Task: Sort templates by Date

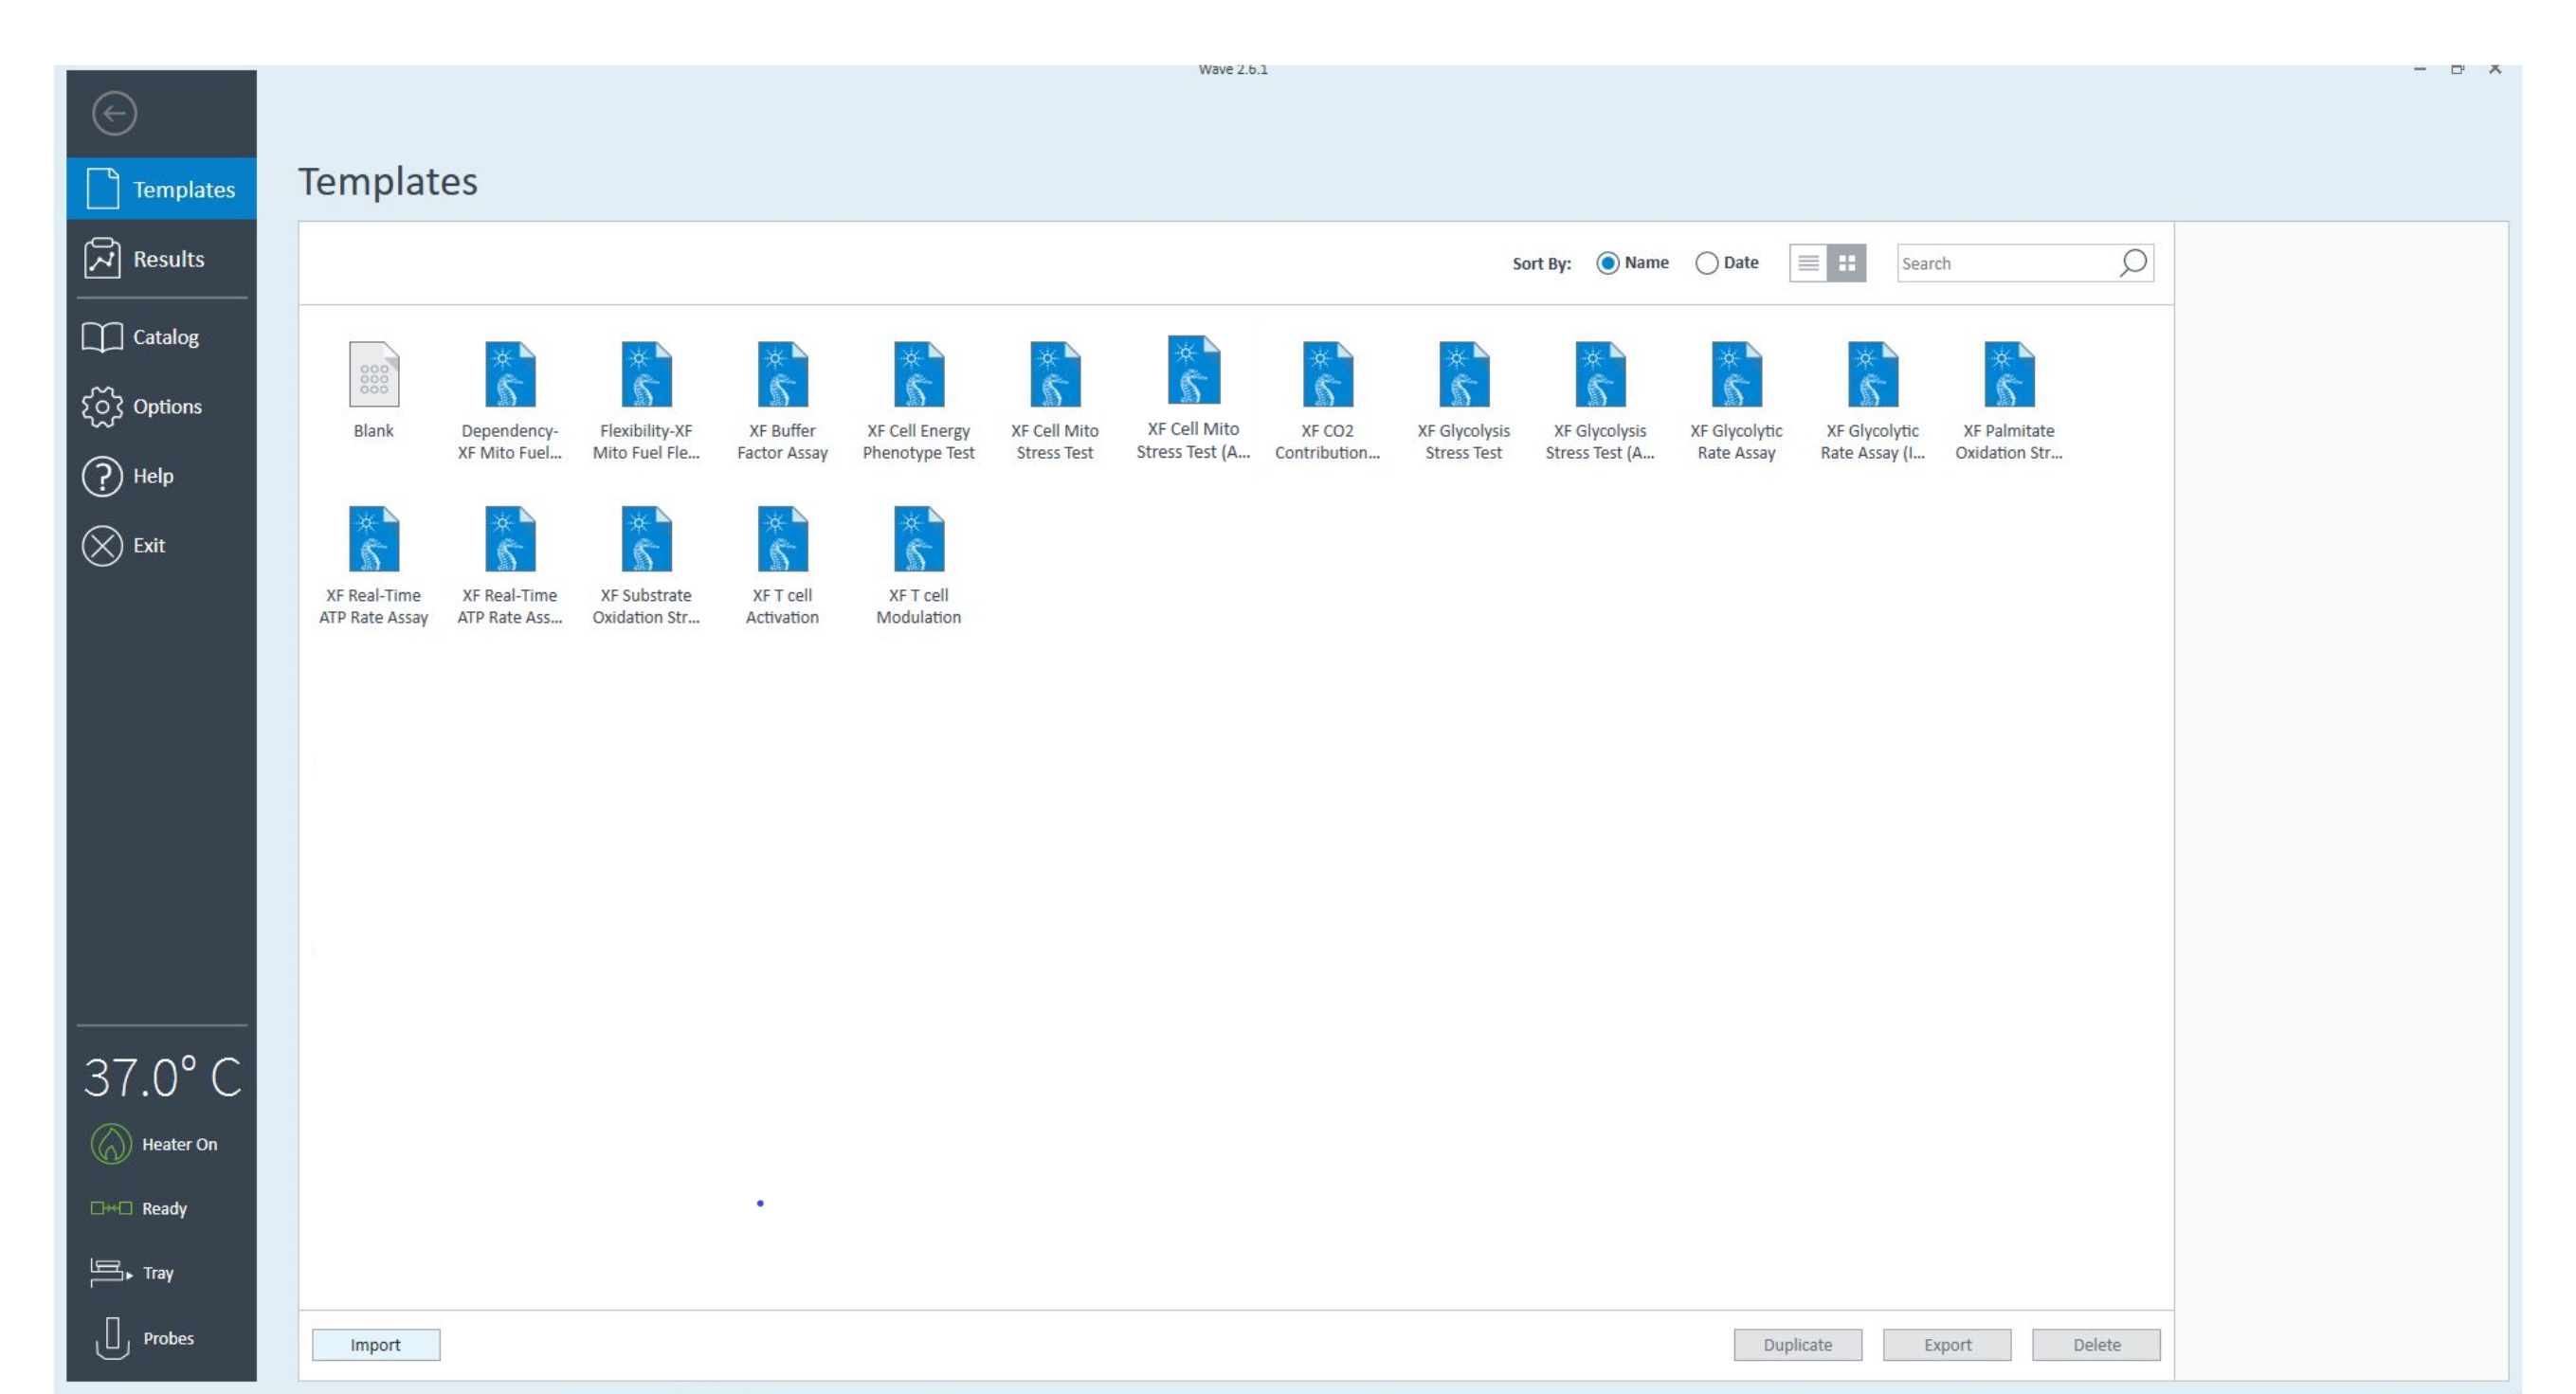Action: [1706, 263]
